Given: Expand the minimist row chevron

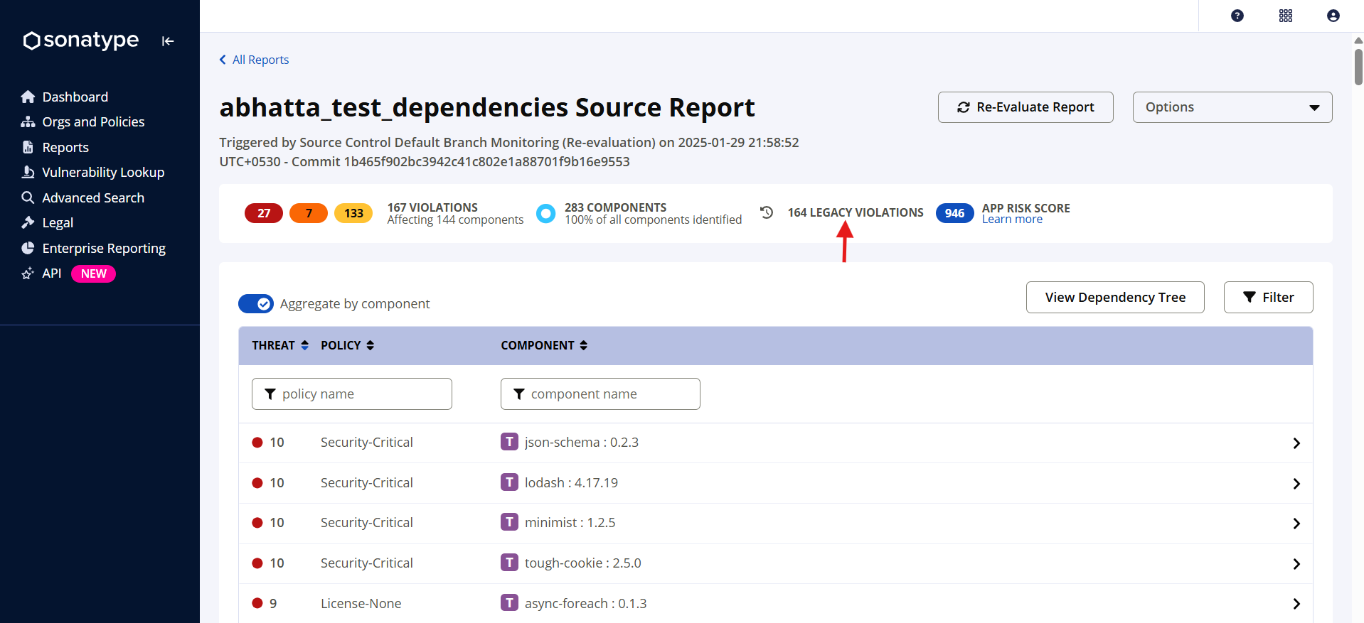Looking at the screenshot, I should [1296, 524].
